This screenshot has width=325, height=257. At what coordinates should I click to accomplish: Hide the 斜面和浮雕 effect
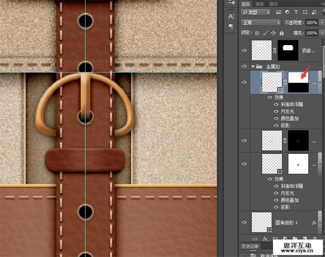[277, 104]
